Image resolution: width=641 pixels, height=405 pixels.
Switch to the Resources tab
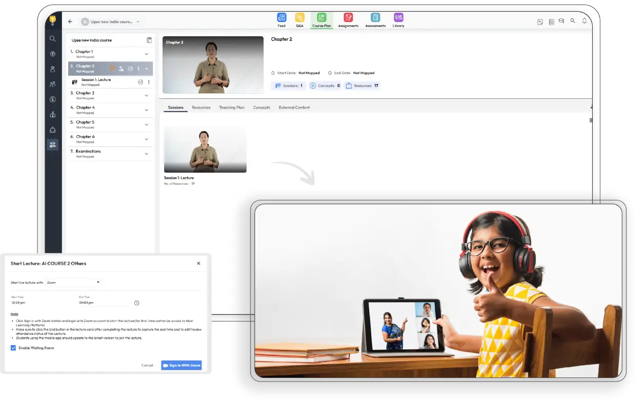[x=201, y=108]
